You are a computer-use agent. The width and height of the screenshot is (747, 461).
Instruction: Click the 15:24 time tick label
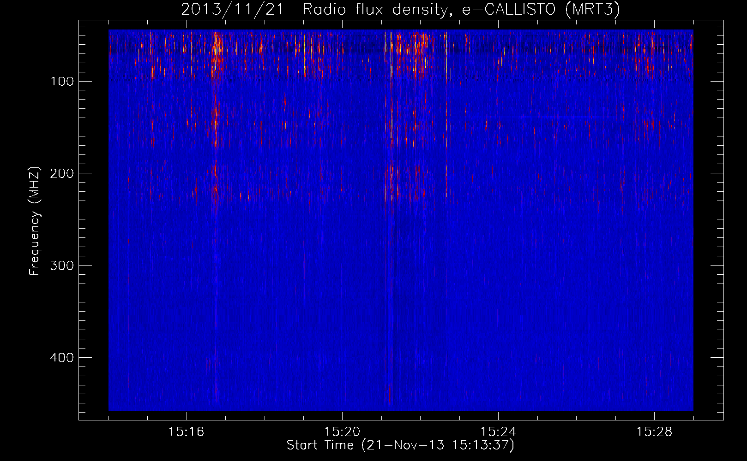pyautogui.click(x=498, y=432)
